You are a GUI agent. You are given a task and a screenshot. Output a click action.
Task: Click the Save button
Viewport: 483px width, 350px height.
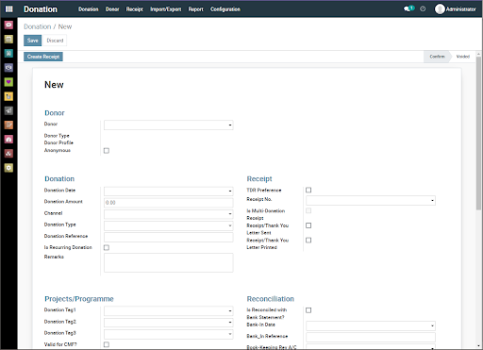pyautogui.click(x=33, y=41)
